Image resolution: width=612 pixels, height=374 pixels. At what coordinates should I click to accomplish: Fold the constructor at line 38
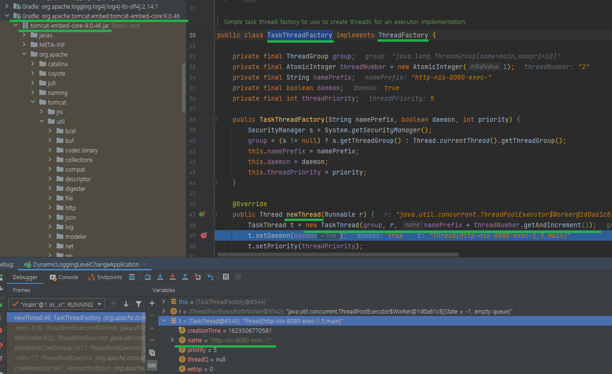pyautogui.click(x=215, y=119)
